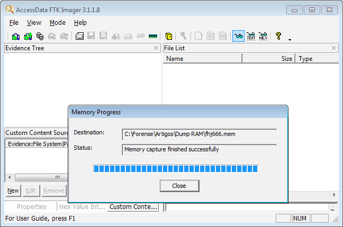Click the yellow question mark Help icon

[278, 36]
